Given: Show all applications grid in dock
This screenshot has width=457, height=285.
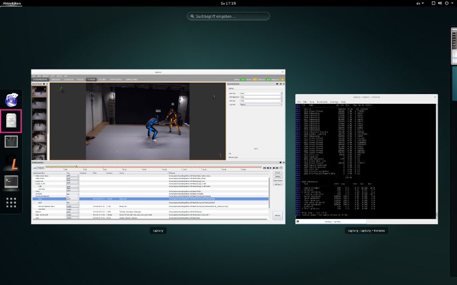Looking at the screenshot, I should pos(11,202).
